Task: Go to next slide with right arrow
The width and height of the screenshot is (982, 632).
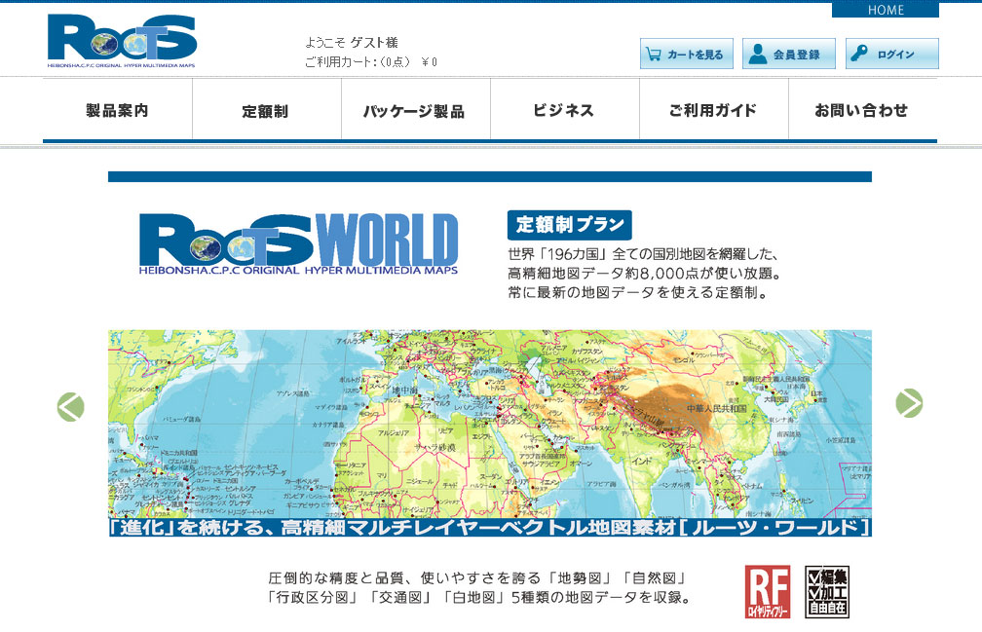Action: pos(909,403)
